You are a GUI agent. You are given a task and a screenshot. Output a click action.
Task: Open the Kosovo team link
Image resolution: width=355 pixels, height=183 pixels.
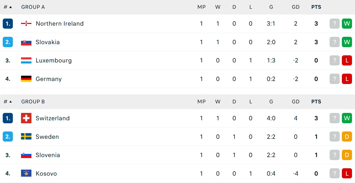[46, 173]
